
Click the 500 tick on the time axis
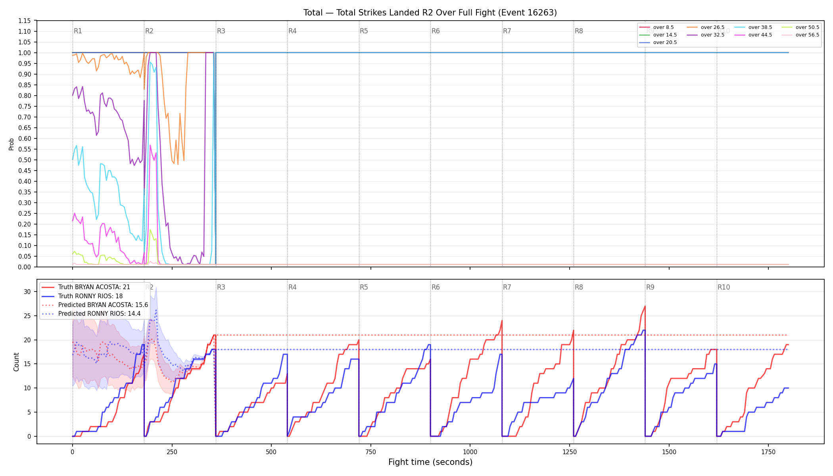click(271, 452)
